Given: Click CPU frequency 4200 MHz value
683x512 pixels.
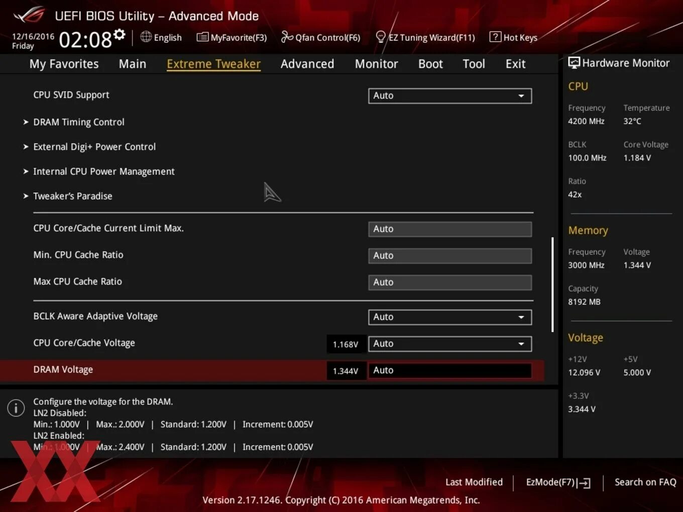Looking at the screenshot, I should coord(586,121).
